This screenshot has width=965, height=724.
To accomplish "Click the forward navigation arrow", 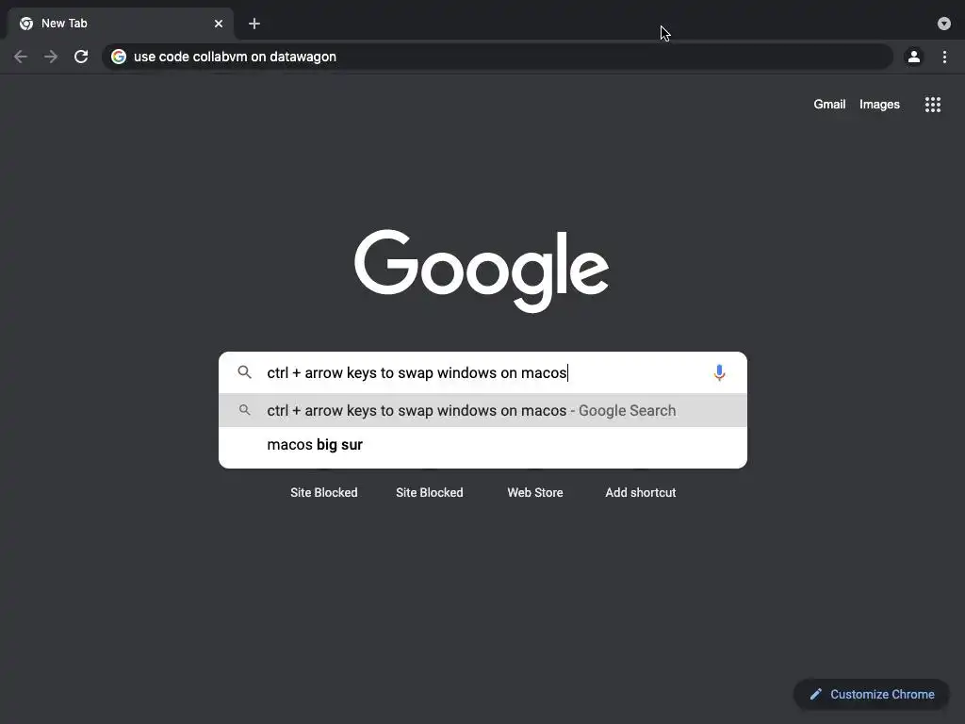I will (x=51, y=57).
